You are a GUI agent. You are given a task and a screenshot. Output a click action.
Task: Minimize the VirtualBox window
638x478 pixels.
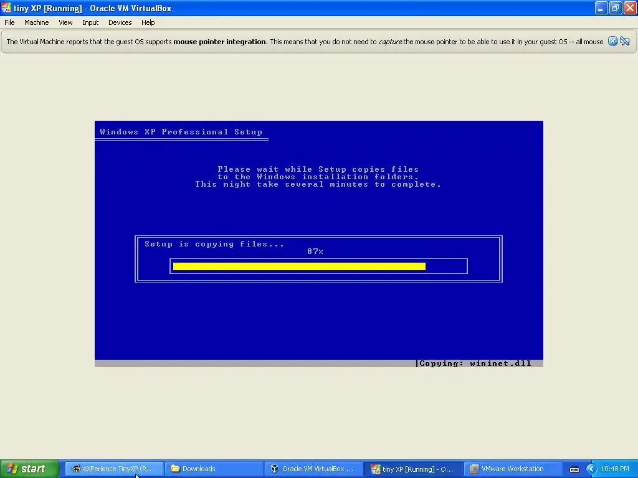(601, 7)
